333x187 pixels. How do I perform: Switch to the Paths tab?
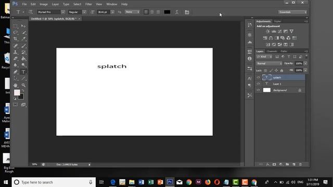pos(284,51)
